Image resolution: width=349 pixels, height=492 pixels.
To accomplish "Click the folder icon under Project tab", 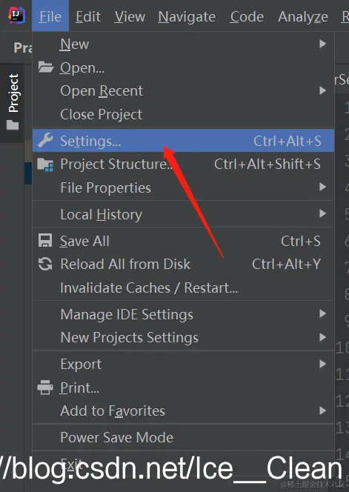I will pos(13,125).
